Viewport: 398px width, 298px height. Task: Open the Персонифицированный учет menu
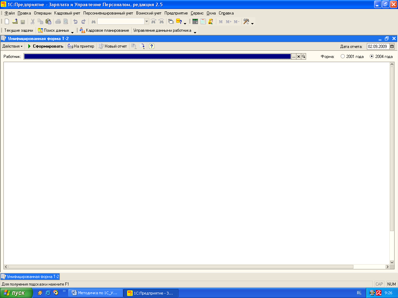[108, 13]
